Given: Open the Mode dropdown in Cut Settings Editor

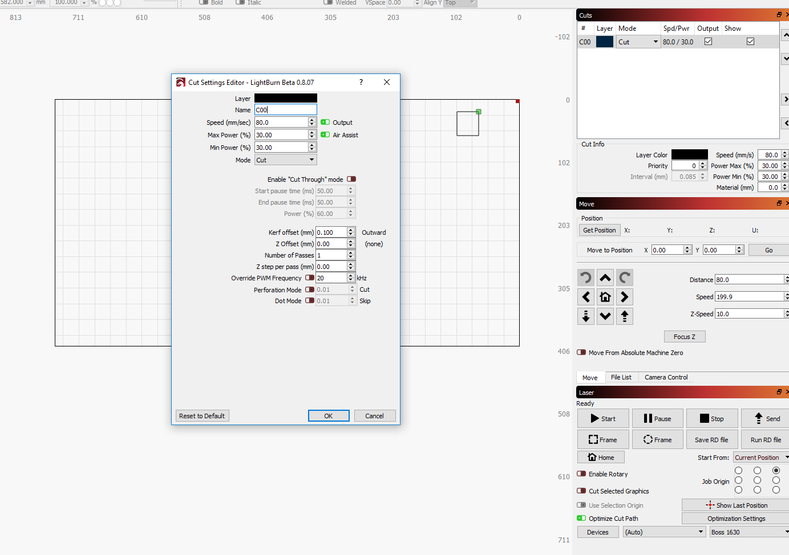Looking at the screenshot, I should pyautogui.click(x=285, y=160).
